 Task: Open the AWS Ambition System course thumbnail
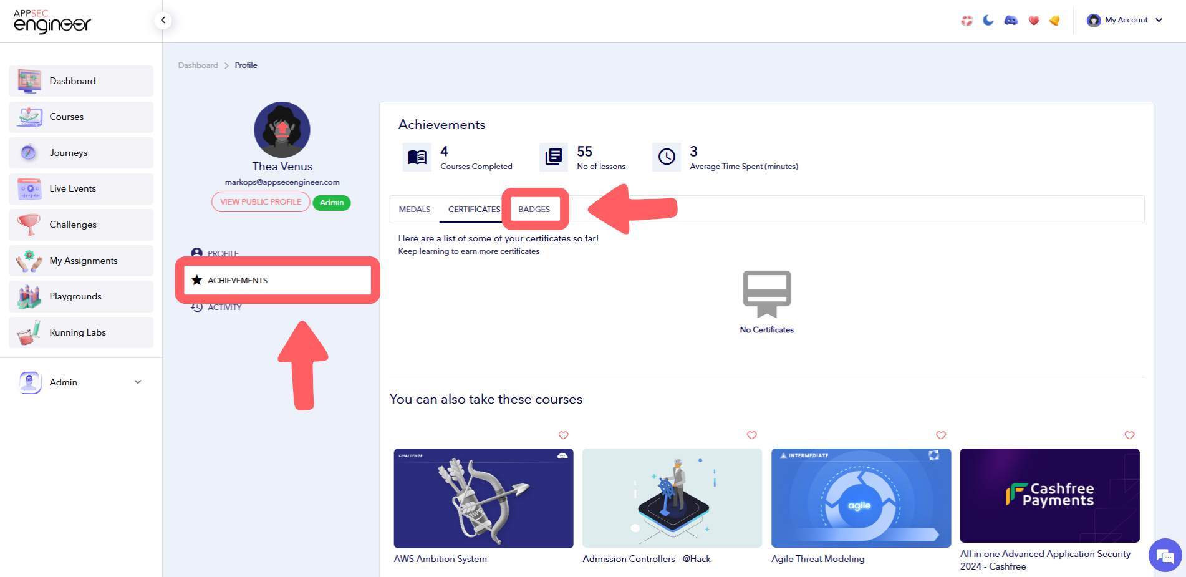(x=483, y=498)
